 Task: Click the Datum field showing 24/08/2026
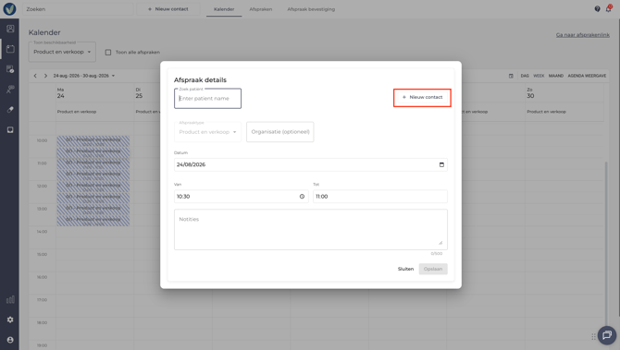(x=310, y=164)
